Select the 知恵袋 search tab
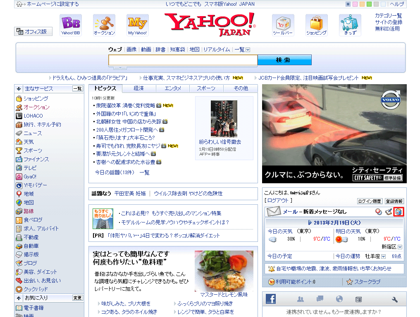This screenshot has height=317, width=420. point(177,50)
